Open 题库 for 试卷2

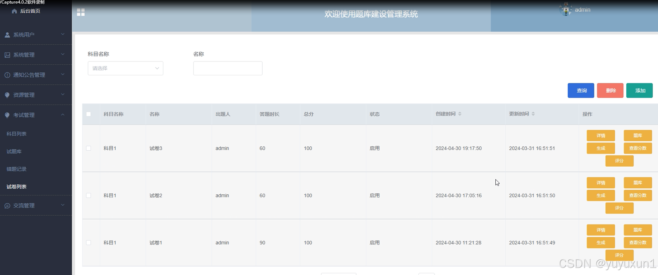[638, 183]
